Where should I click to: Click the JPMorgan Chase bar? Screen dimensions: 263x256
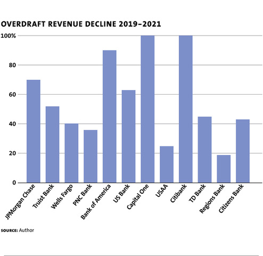coord(34,131)
